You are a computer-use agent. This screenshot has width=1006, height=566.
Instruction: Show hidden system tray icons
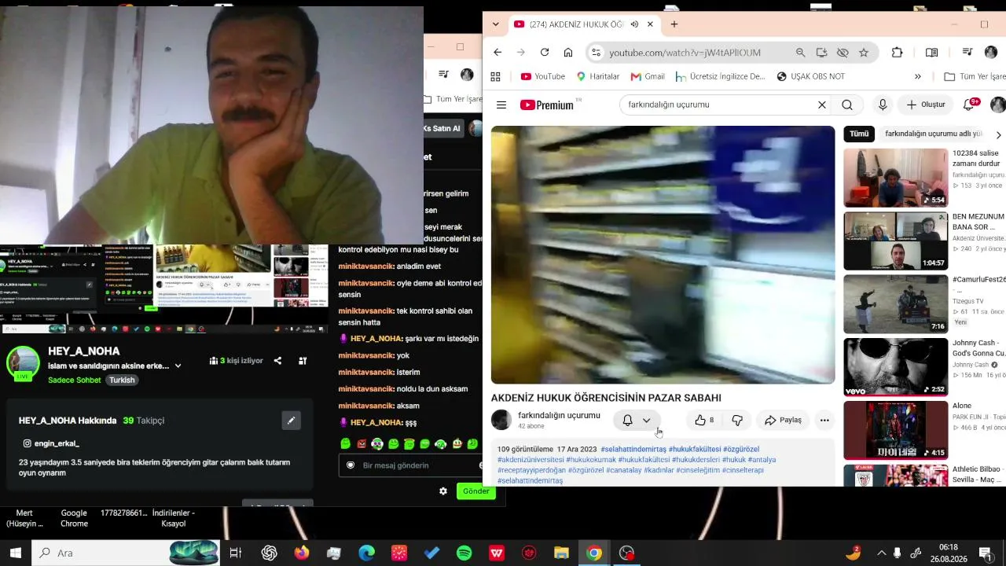(881, 553)
